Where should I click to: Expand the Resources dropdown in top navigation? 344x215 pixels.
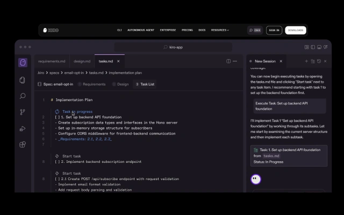[x=220, y=30]
